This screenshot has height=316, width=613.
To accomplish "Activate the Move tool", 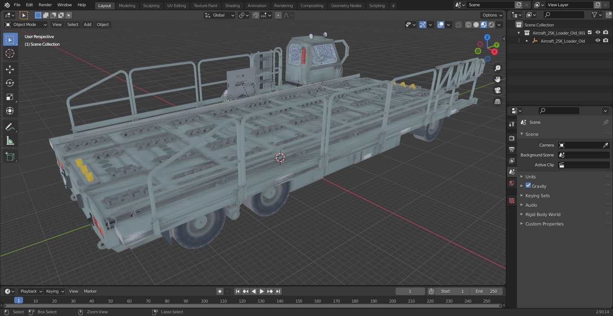I will pos(10,69).
